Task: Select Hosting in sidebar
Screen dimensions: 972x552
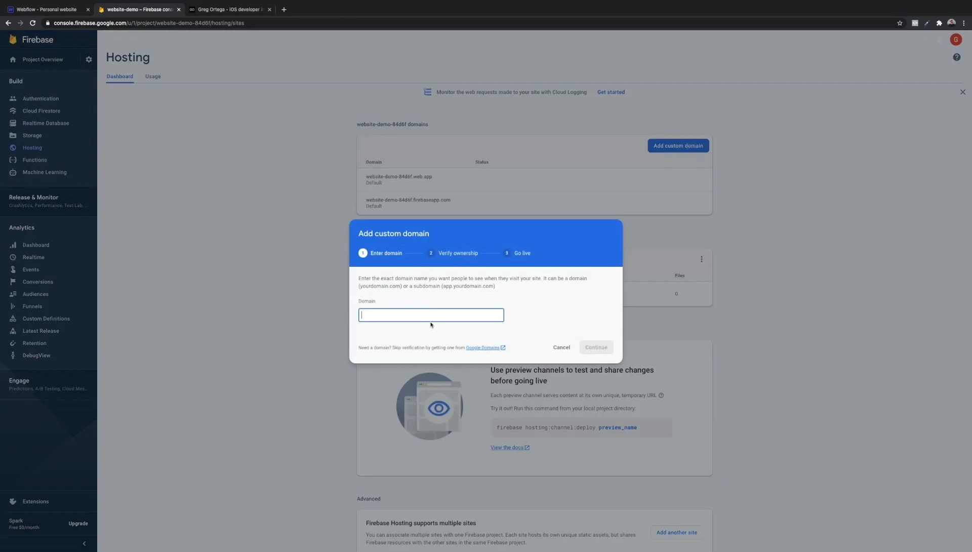Action: (x=32, y=148)
